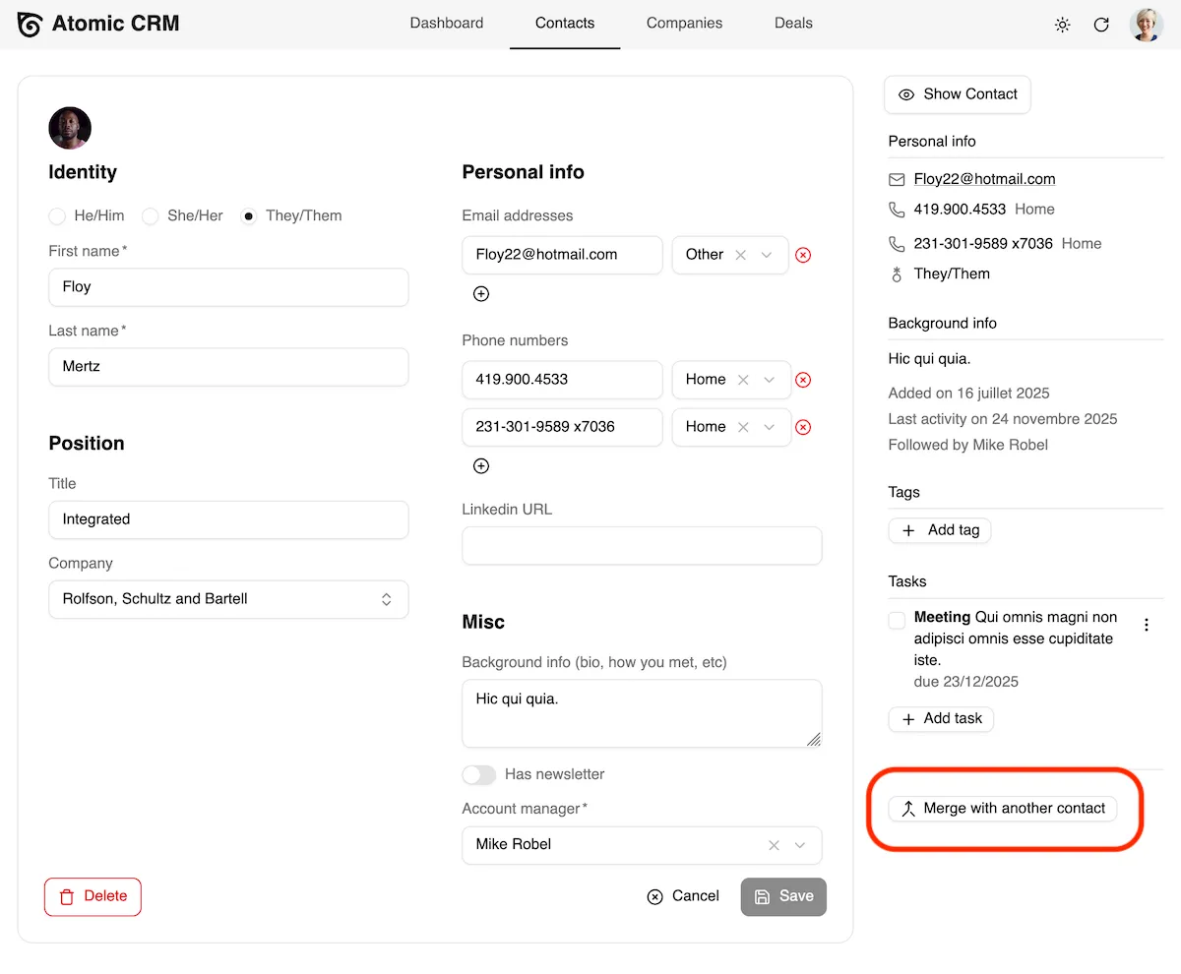This screenshot has width=1181, height=974.
Task: Open the Meeting task options with the three-dot icon
Action: [1146, 624]
